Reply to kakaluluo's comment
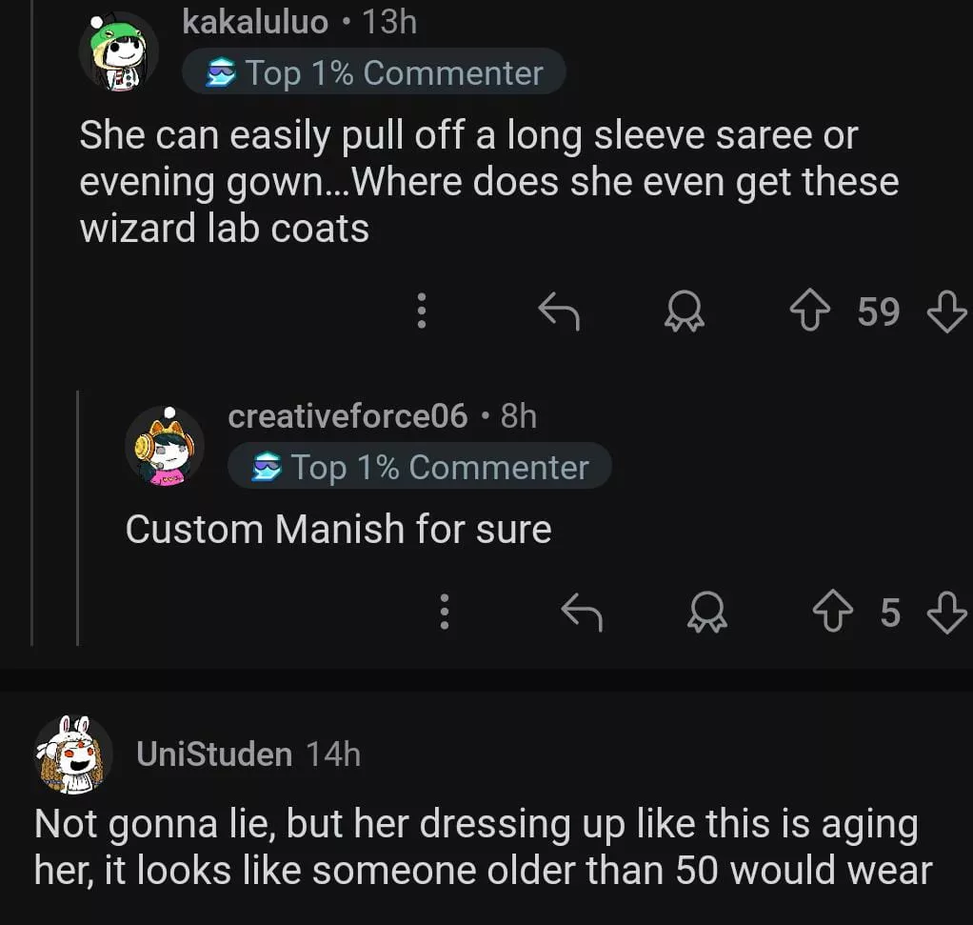This screenshot has height=925, width=973. 559,311
